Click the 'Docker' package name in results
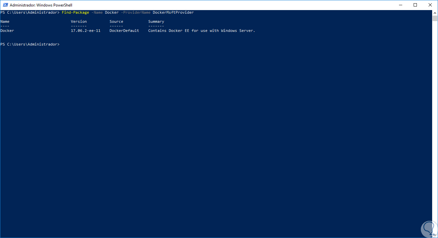Viewport: 438px width, 238px height. (7, 31)
